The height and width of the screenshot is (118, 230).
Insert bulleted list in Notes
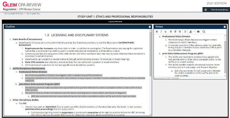tap(185, 31)
